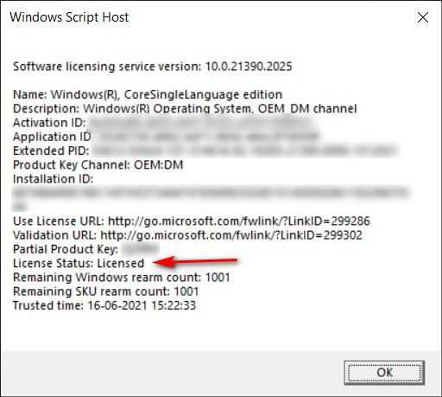Open the Validation URL ending 299302
Image resolution: width=442 pixels, height=397 pixels.
231,235
